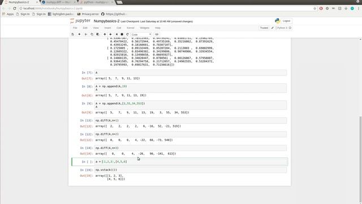Copy the selected cell using the copy icon
The width and height of the screenshot is (362, 204).
(x=92, y=34)
